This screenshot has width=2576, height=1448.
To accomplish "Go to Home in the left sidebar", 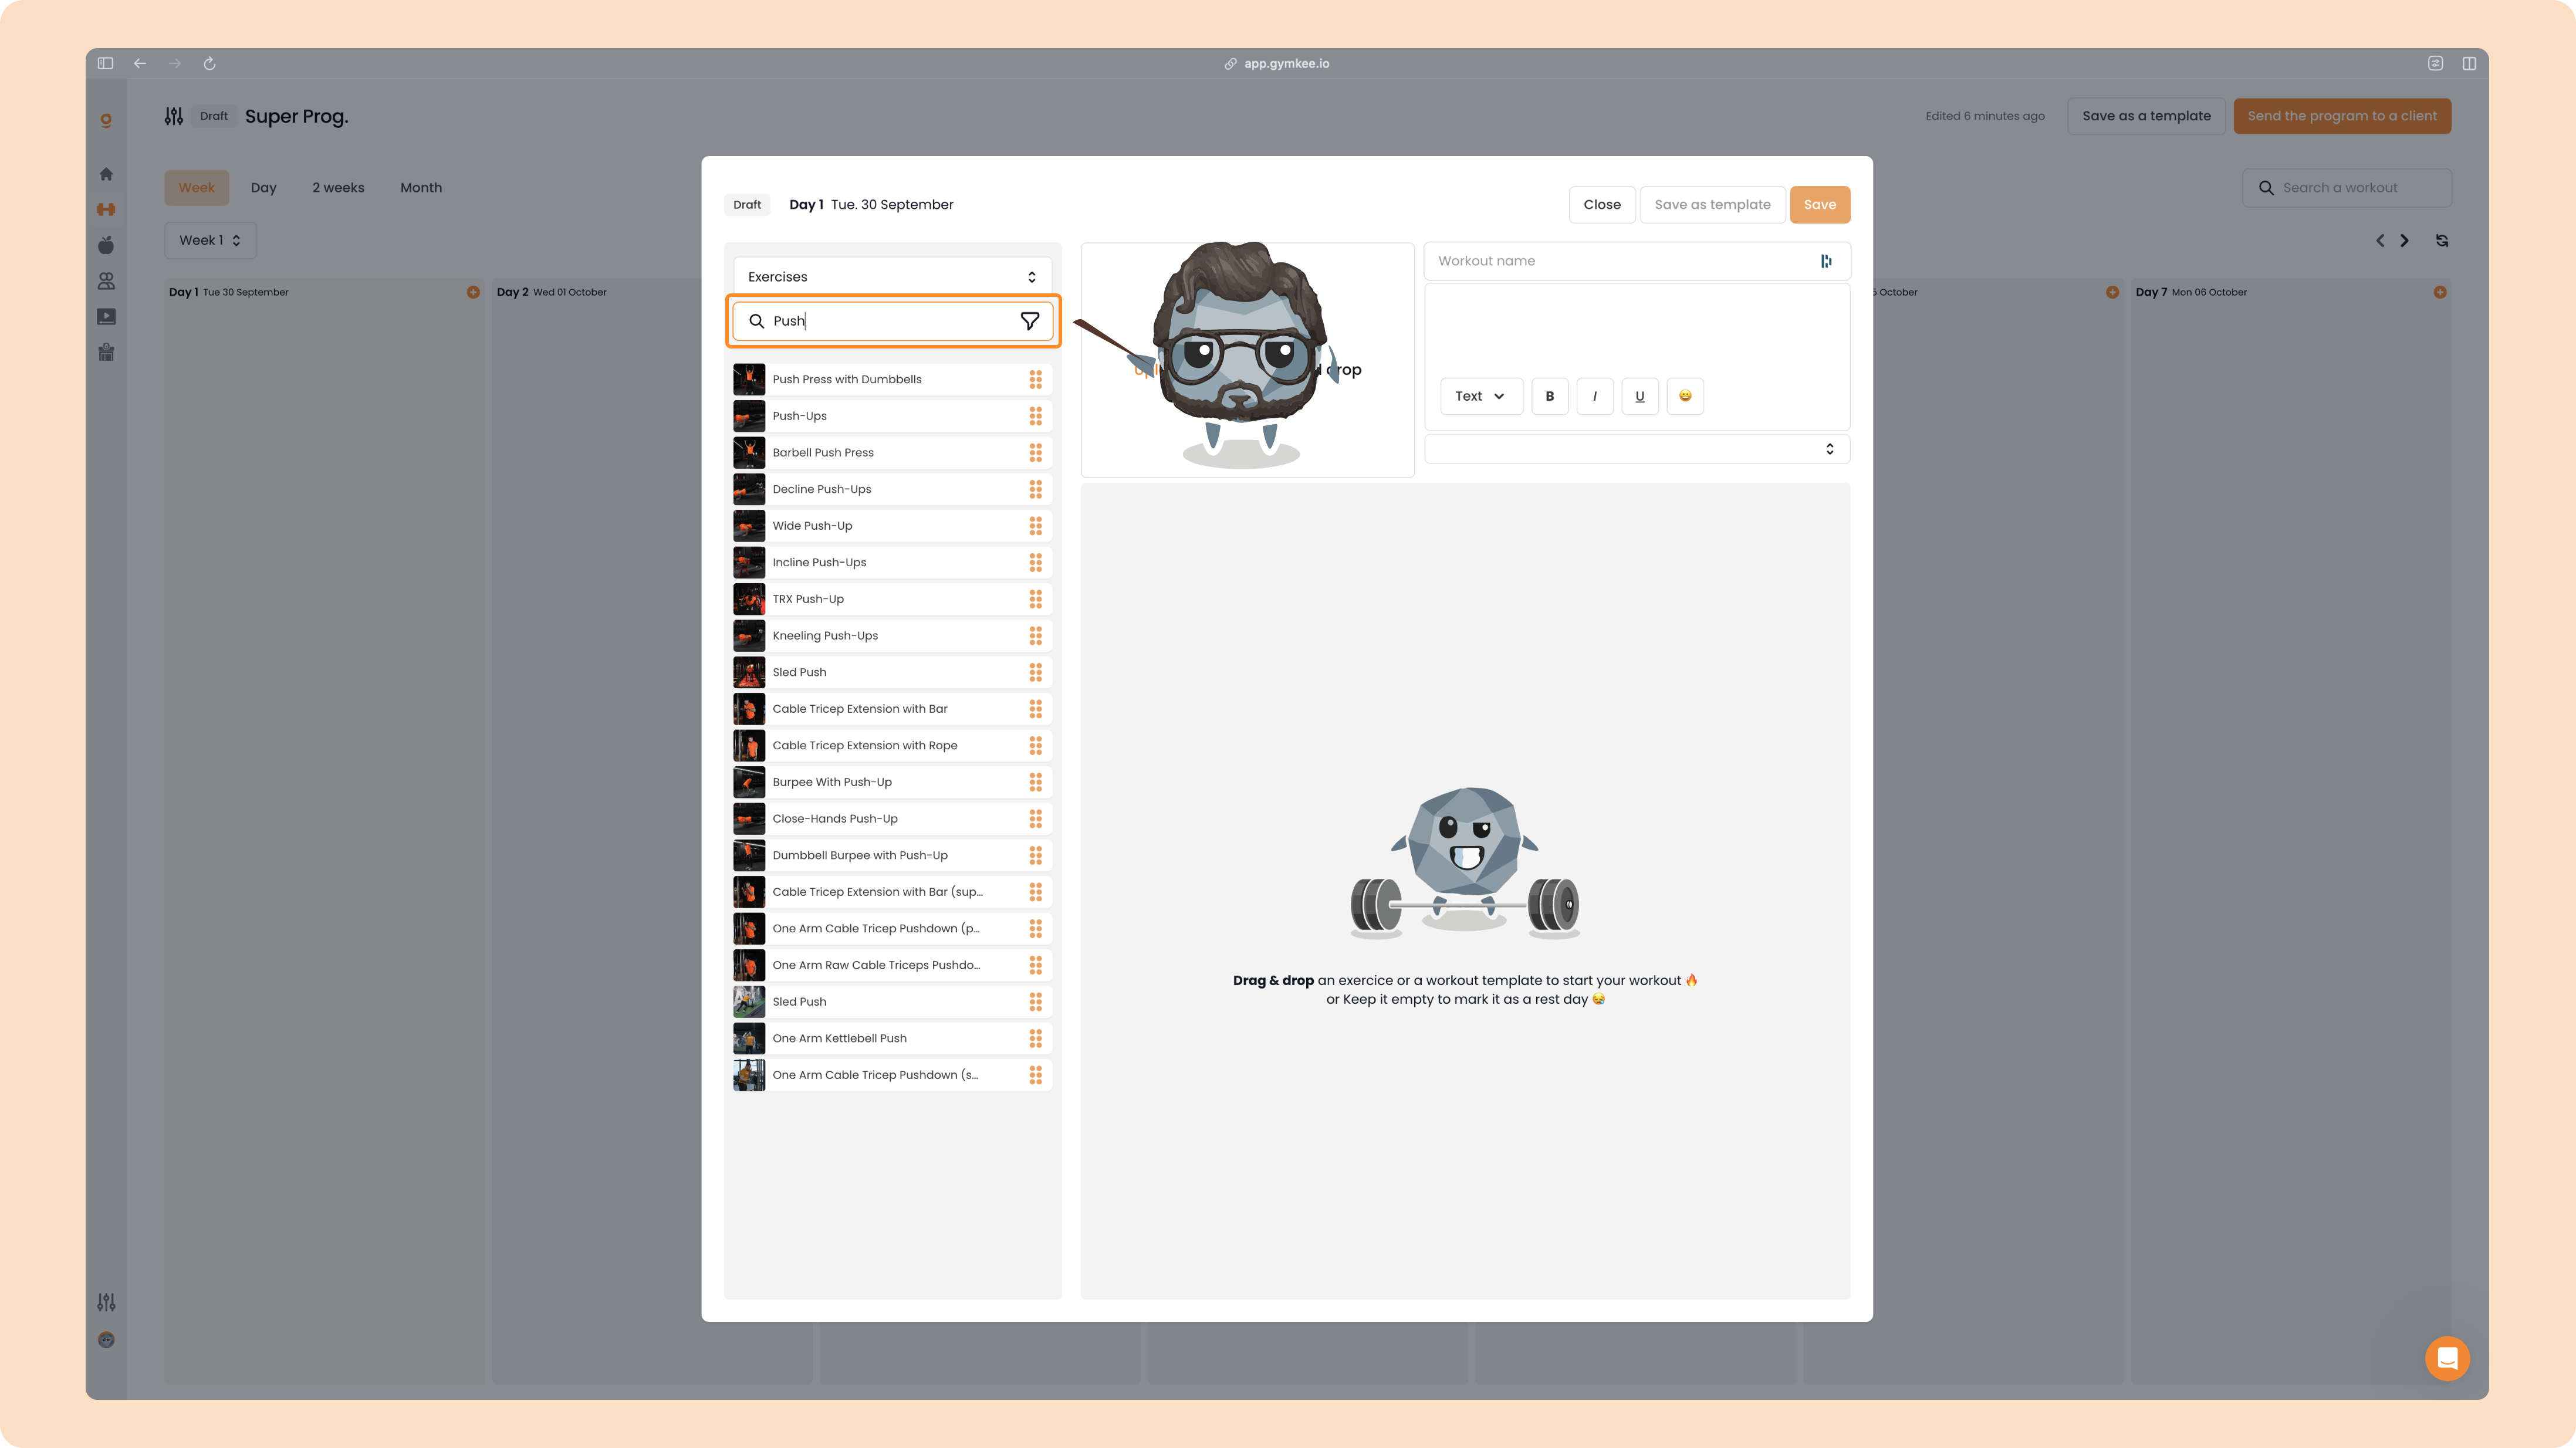I will click(106, 174).
